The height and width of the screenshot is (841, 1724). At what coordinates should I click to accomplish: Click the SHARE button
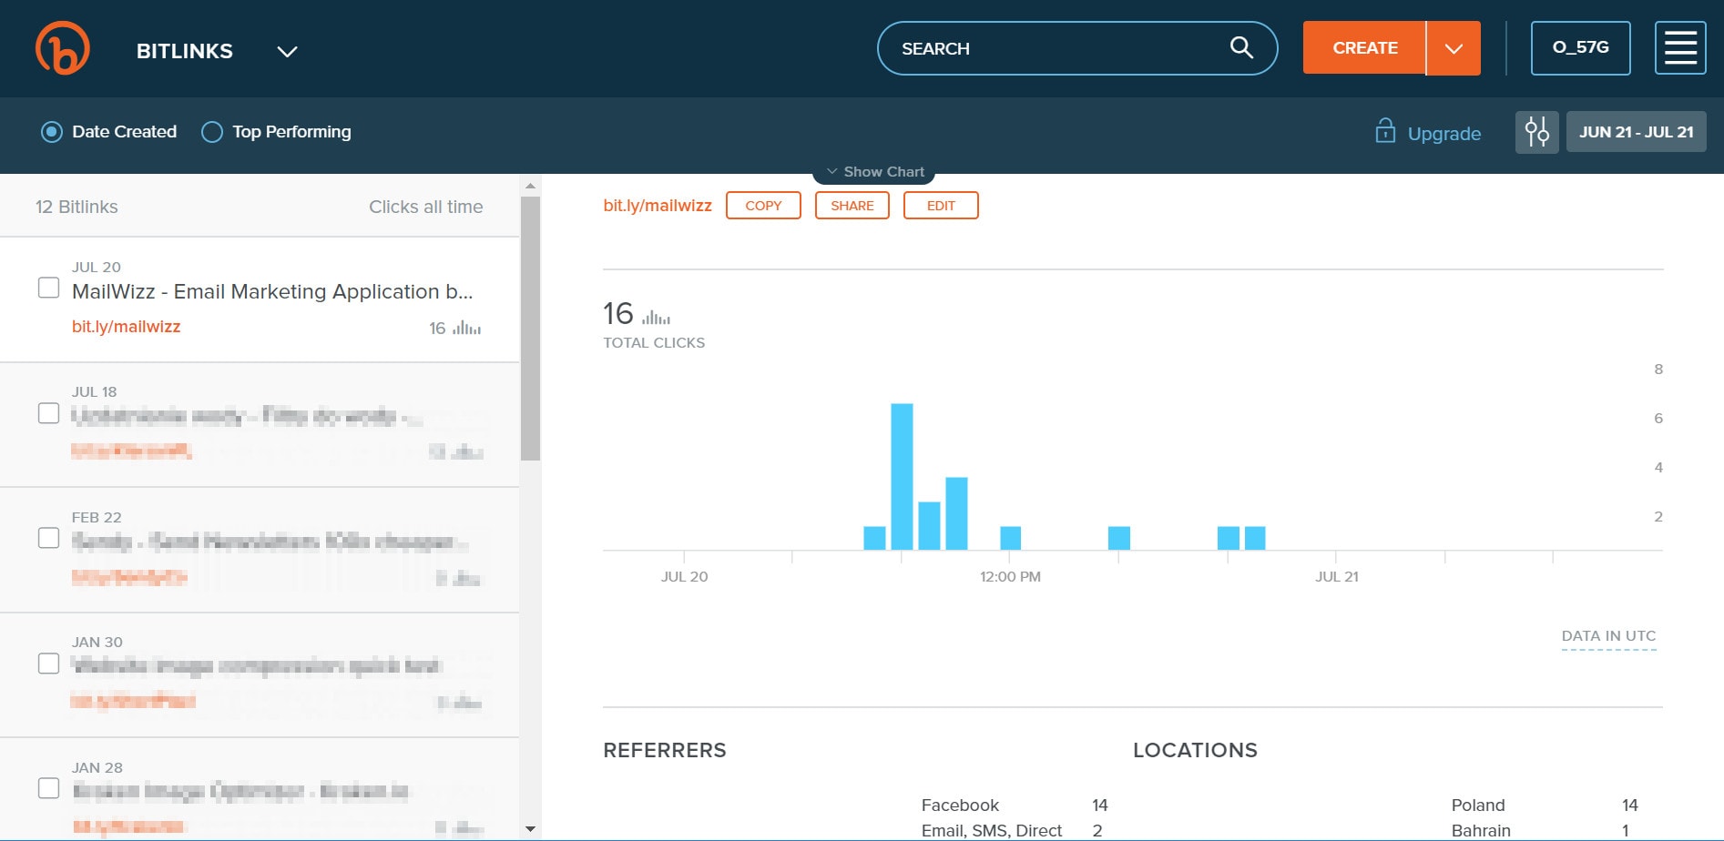tap(852, 206)
